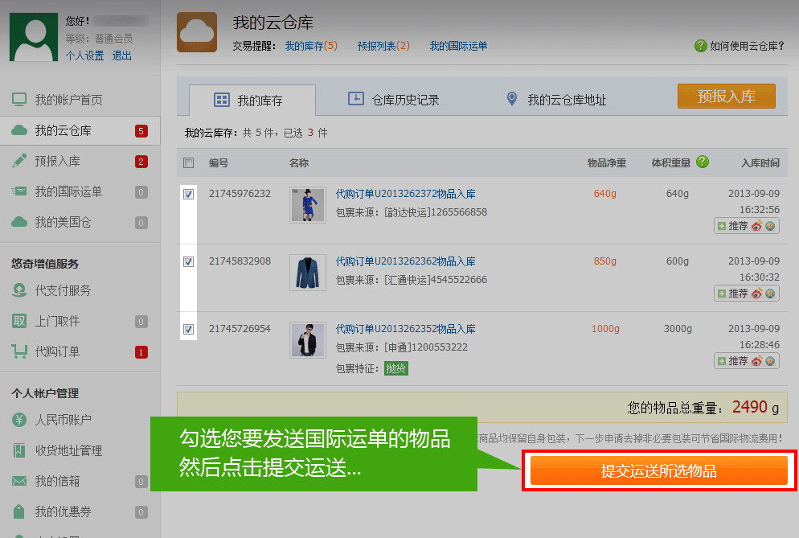Click the monitor icon for 我的帐户首页
799x538 pixels.
19,100
